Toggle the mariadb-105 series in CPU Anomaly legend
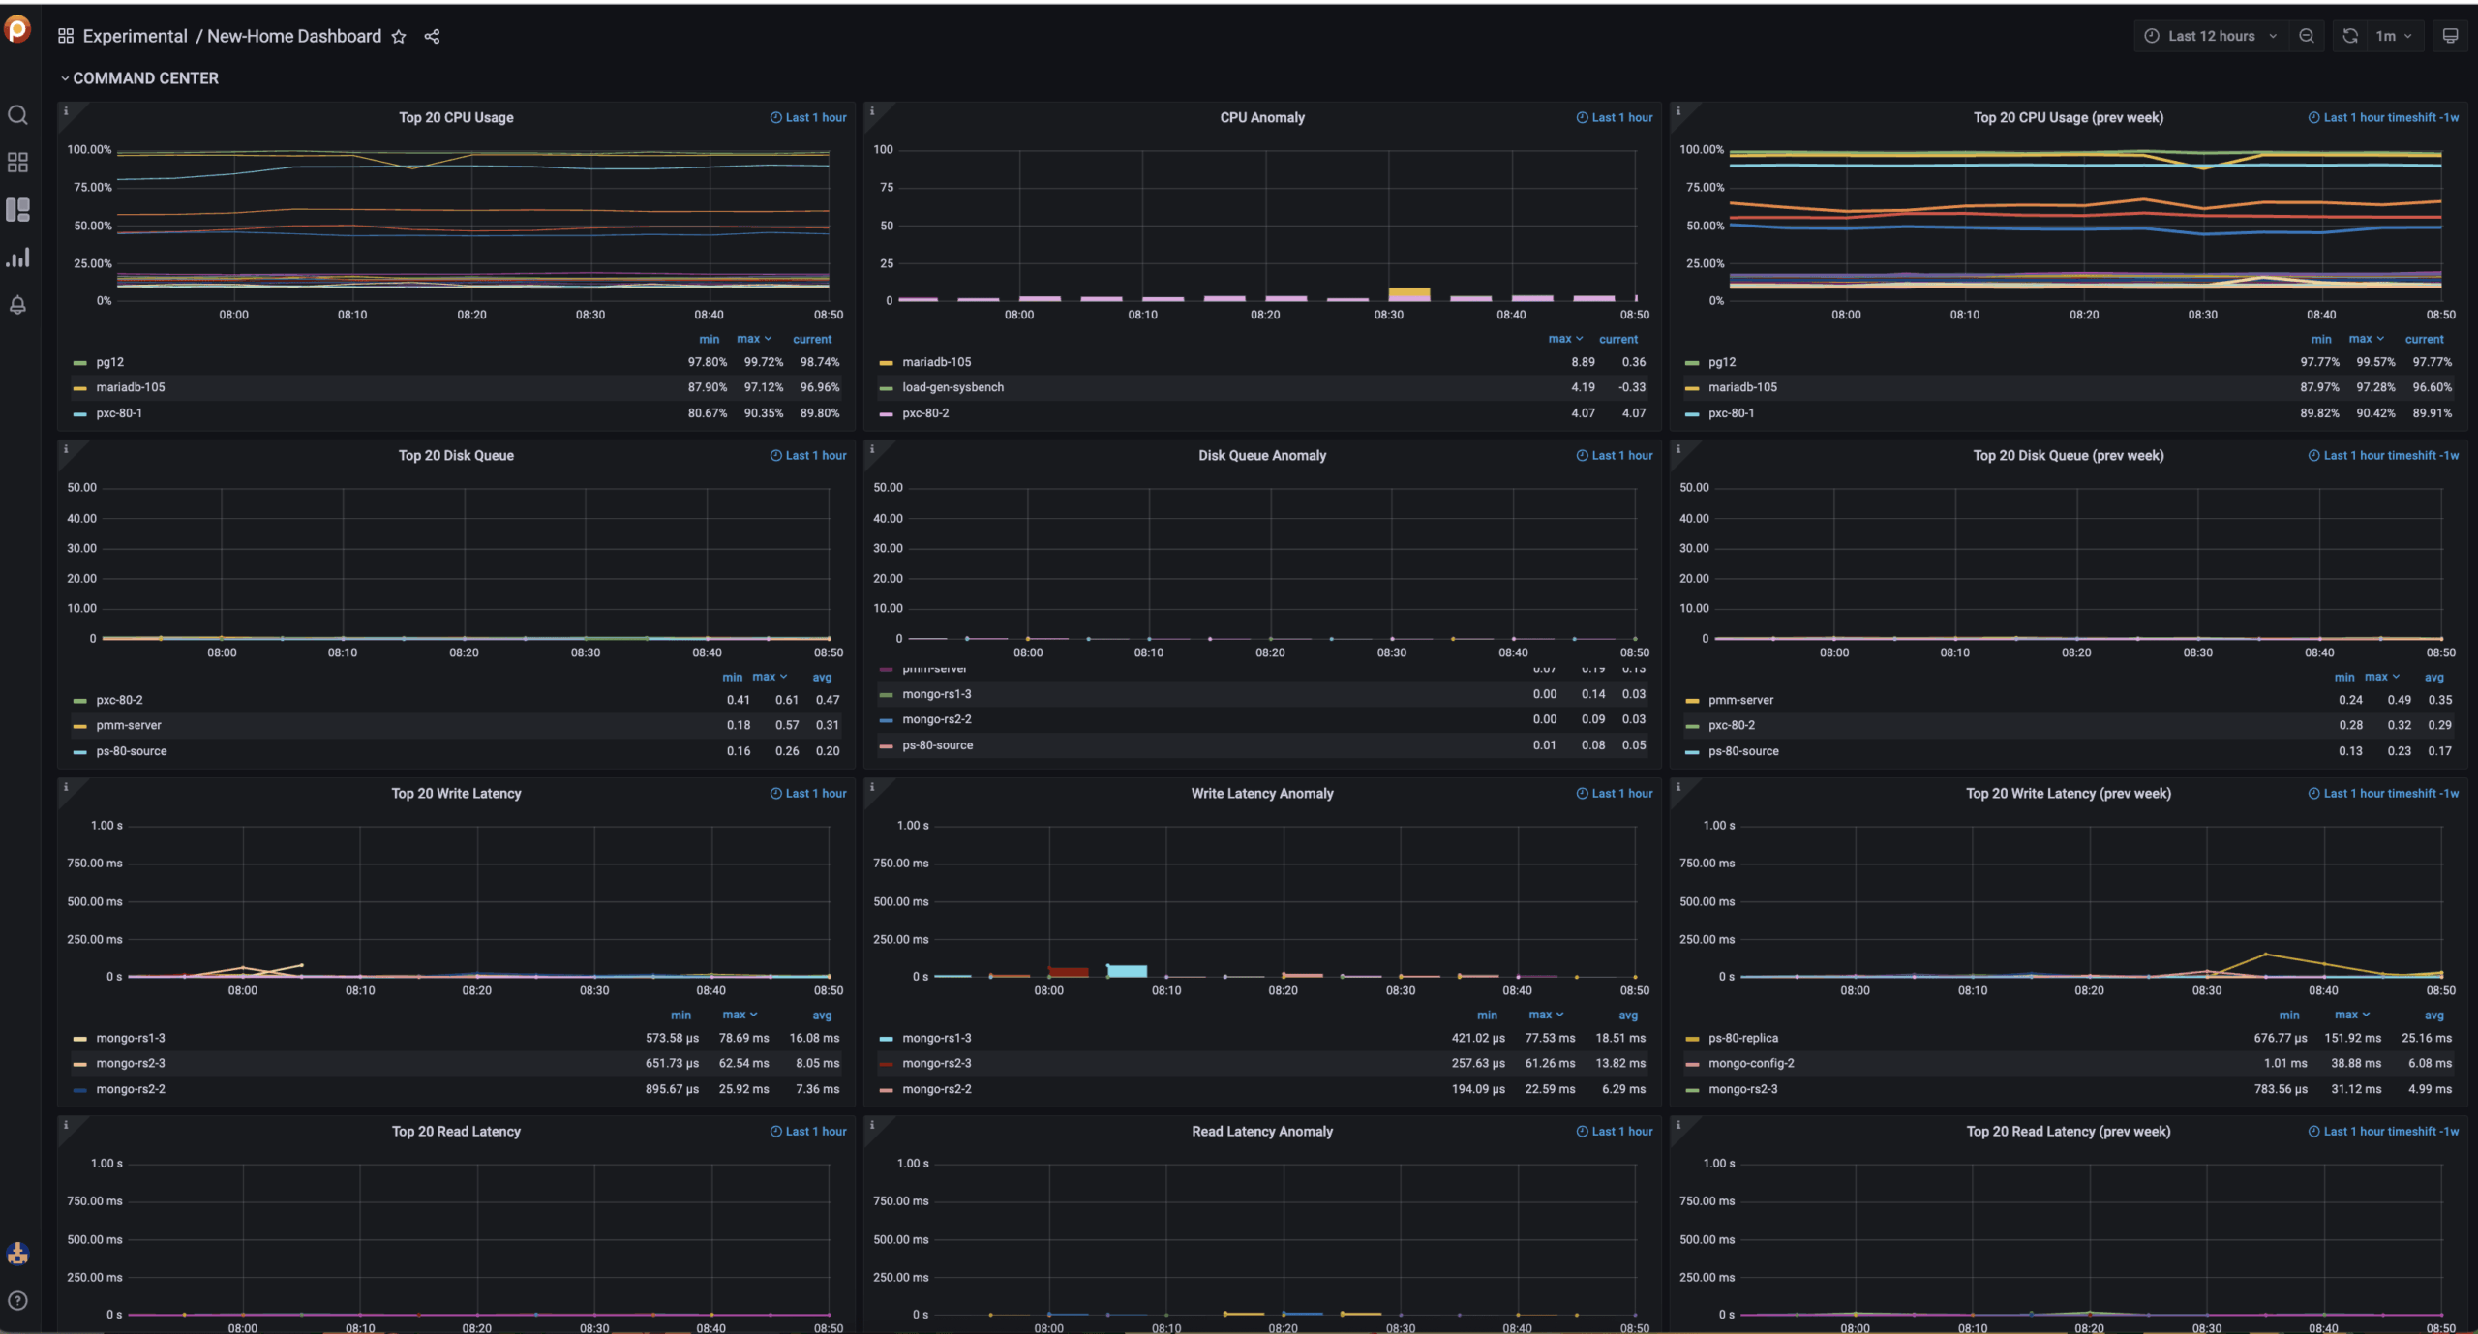 click(x=937, y=361)
